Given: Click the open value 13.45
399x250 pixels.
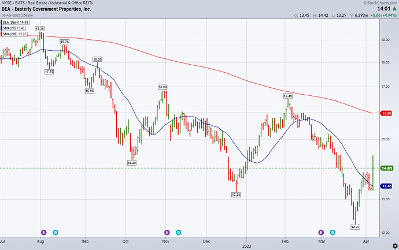Looking at the screenshot, I should [x=304, y=15].
